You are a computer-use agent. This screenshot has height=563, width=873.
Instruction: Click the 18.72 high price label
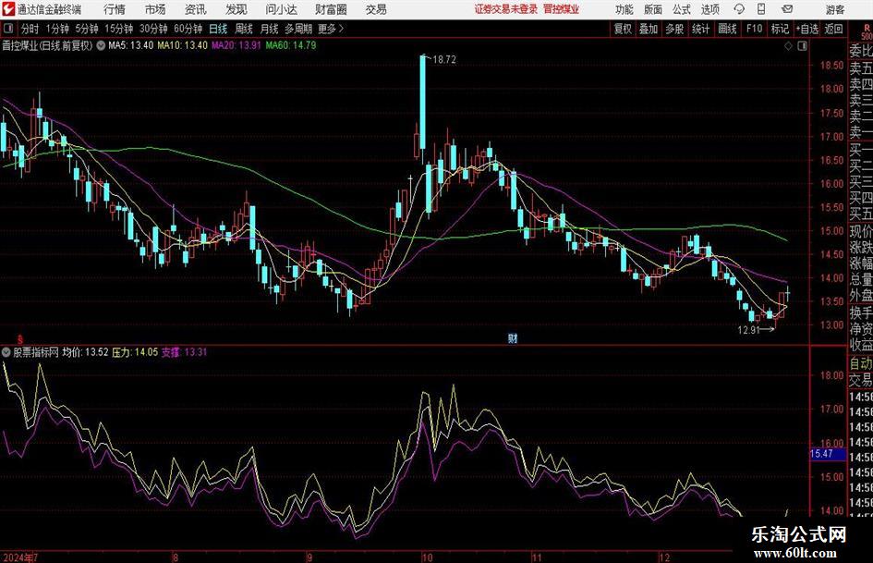[443, 60]
